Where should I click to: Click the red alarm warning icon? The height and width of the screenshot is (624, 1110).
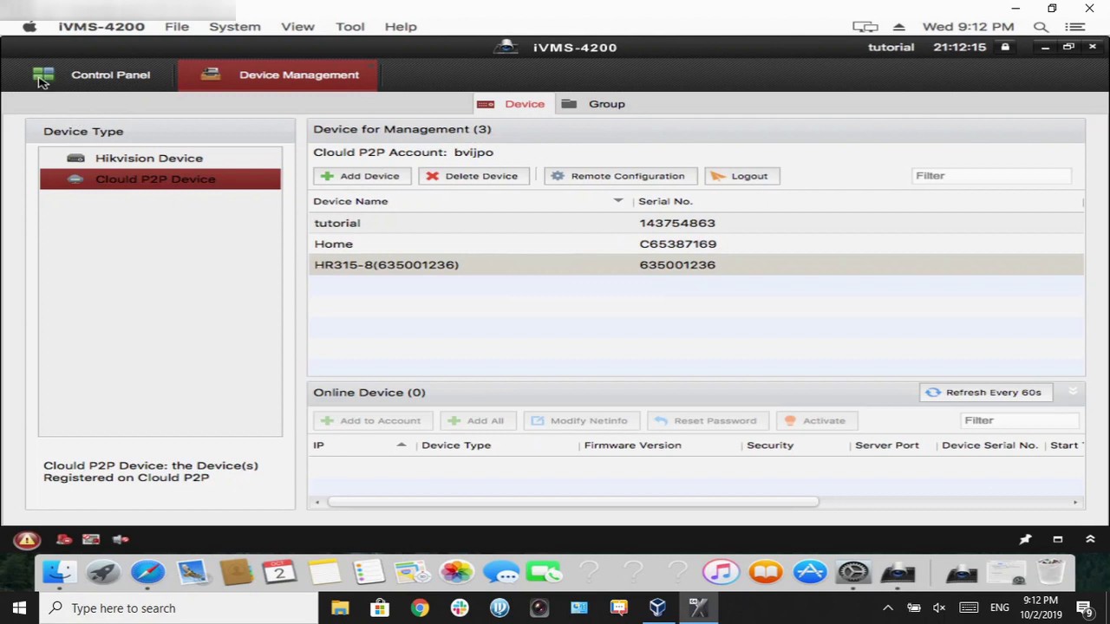(x=27, y=540)
